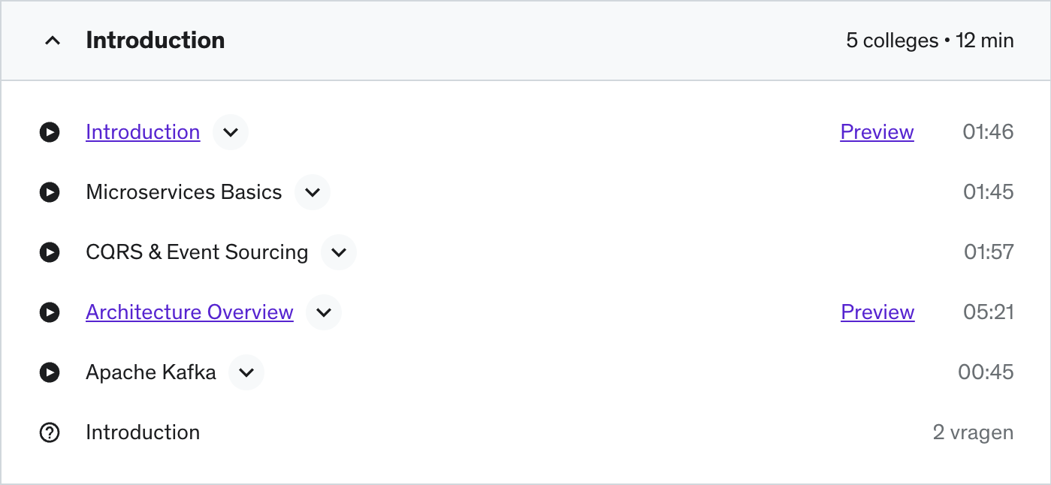Expand the Microservices Basics description chevron
This screenshot has height=485, width=1051.
[313, 192]
